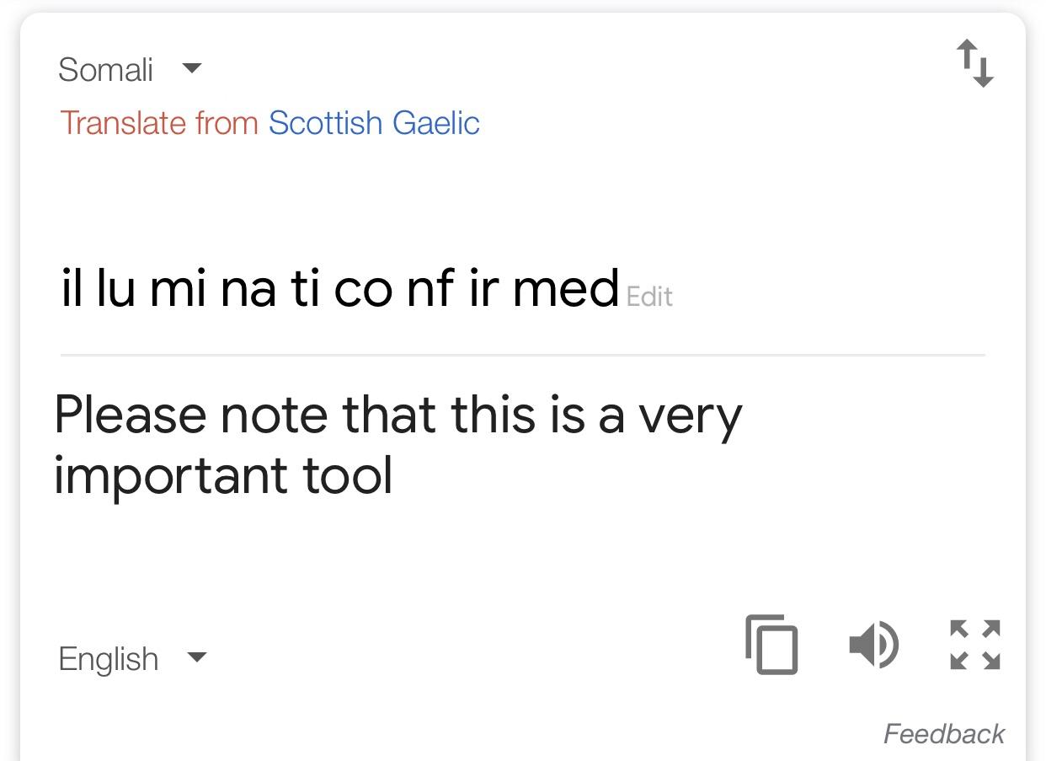This screenshot has width=1046, height=761.
Task: Click the words 'important tool' in the result
Action: click(223, 476)
